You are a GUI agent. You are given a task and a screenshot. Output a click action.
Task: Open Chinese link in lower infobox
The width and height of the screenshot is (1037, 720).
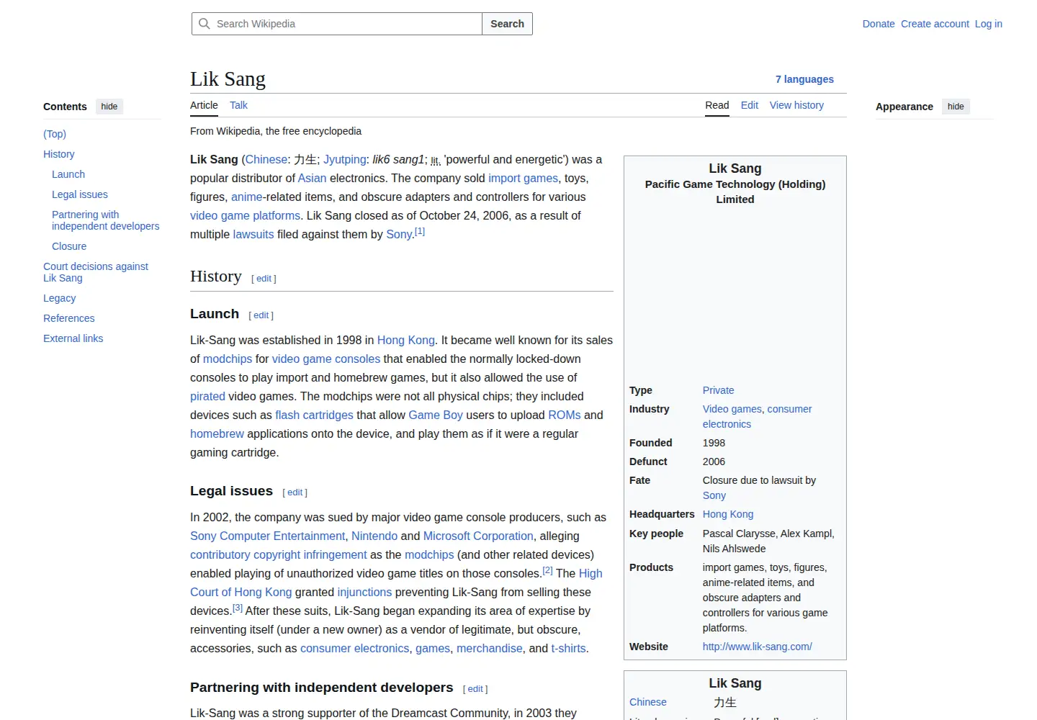[647, 702]
